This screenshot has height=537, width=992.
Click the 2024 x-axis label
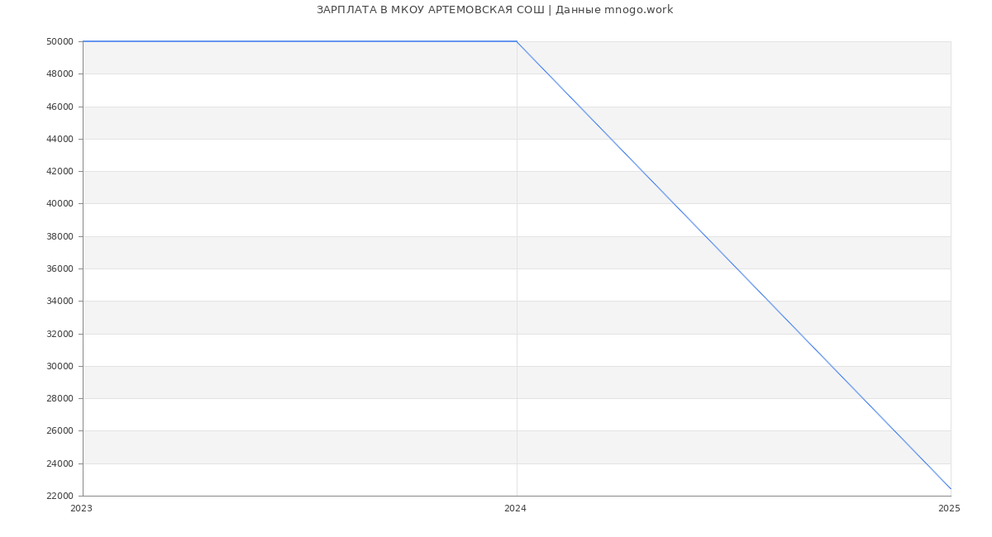(x=515, y=509)
